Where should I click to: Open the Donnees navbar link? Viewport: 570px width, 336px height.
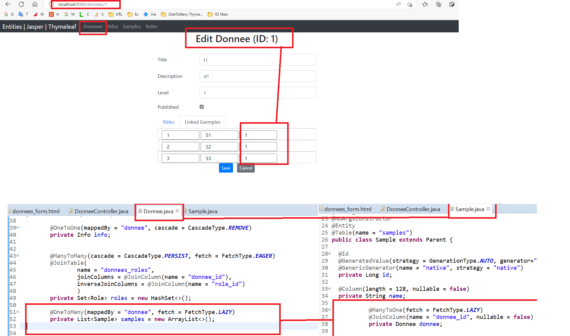click(93, 27)
